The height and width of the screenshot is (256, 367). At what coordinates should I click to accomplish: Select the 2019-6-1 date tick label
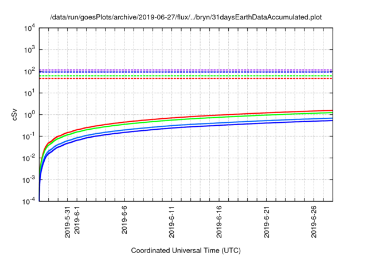77,222
